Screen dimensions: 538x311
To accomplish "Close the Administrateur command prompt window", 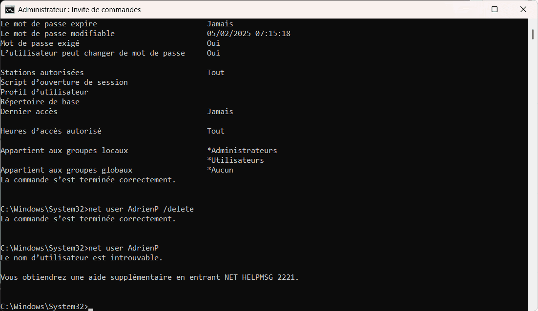I will (523, 9).
